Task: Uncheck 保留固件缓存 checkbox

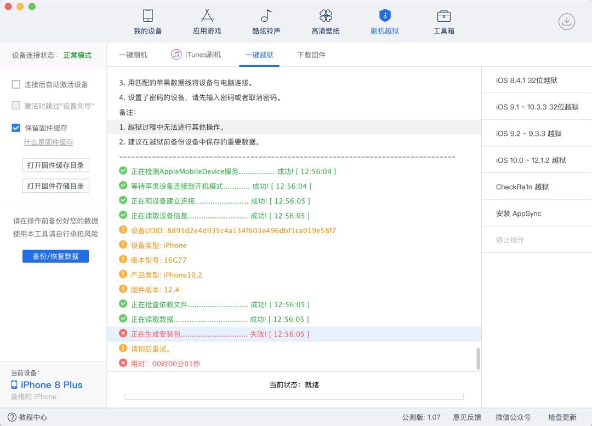Action: coord(16,128)
